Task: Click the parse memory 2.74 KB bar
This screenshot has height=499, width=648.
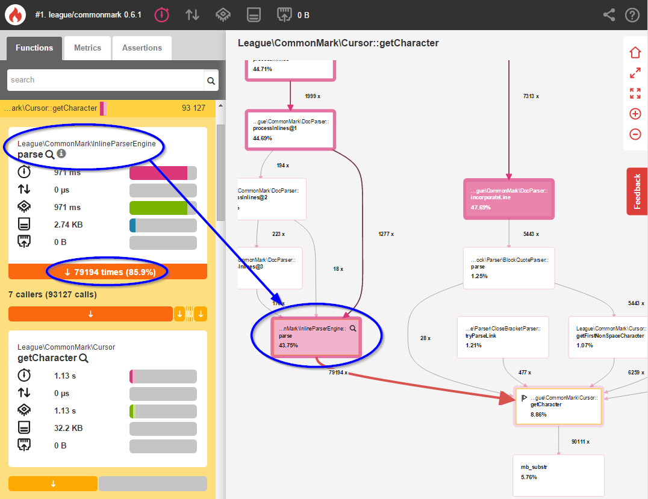Action: coord(163,225)
